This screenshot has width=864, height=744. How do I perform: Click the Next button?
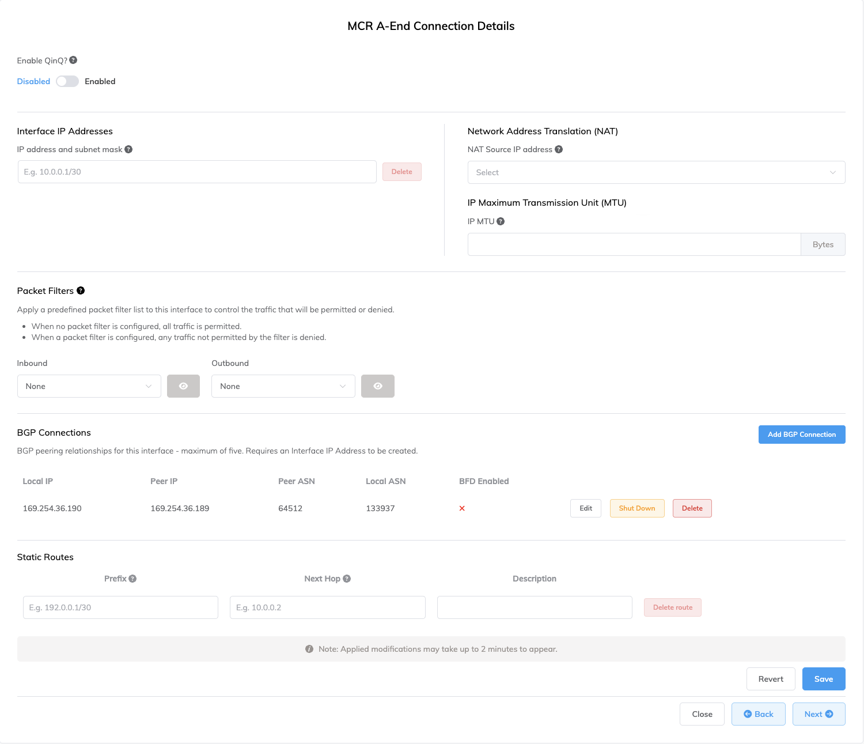[818, 714]
